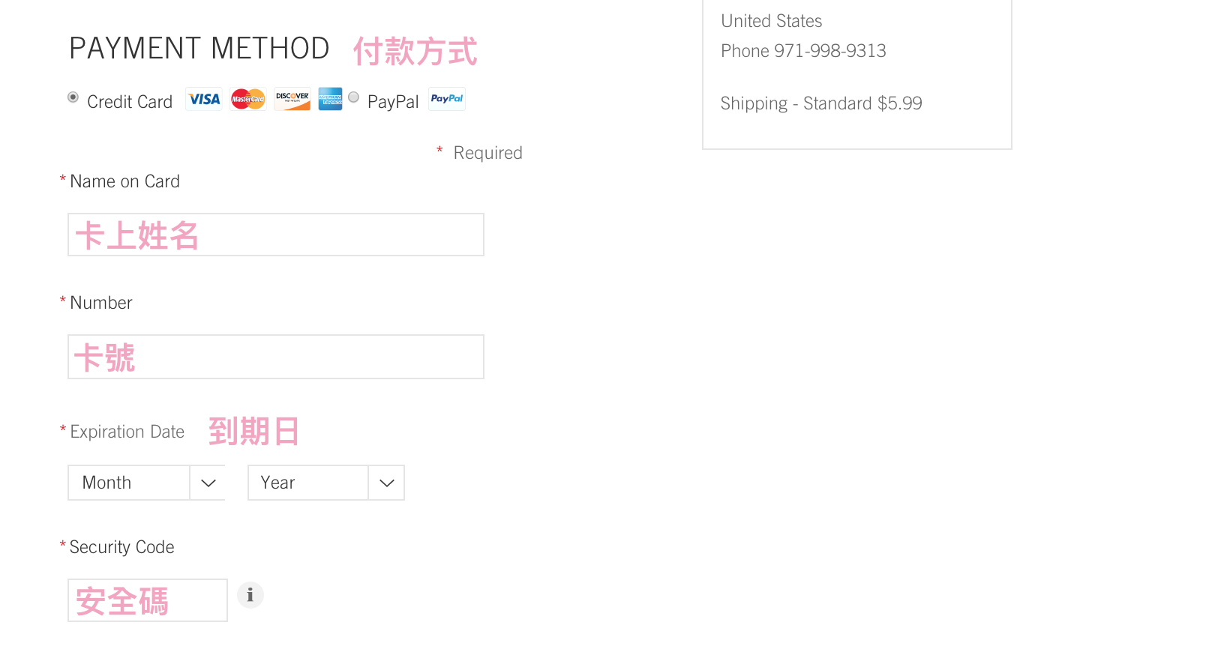Image resolution: width=1218 pixels, height=661 pixels.
Task: Click the phone number 971-998-9313
Action: pyautogui.click(x=829, y=51)
